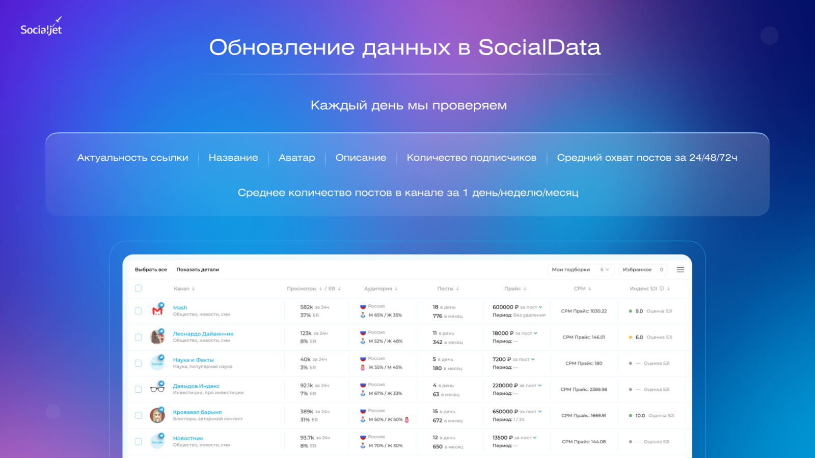
Task: Click the 'Количество подписчиков' label
Action: pyautogui.click(x=472, y=158)
